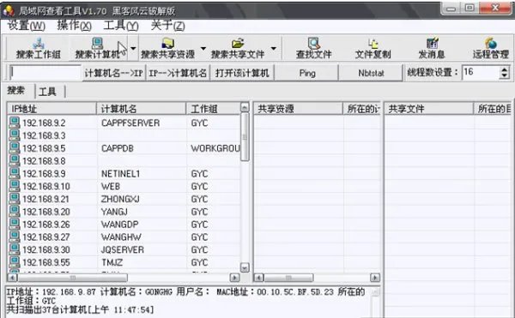The height and width of the screenshot is (318, 515).
Task: Click computer list horizontal scrollbar right arrow
Action: [x=234, y=278]
